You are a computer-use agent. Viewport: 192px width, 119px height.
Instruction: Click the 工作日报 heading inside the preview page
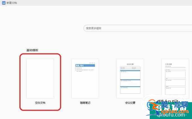click(x=168, y=64)
